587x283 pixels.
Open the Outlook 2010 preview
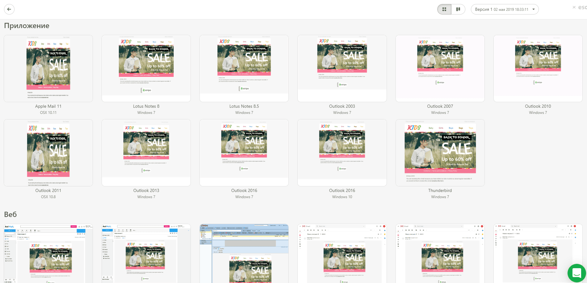coord(538,68)
